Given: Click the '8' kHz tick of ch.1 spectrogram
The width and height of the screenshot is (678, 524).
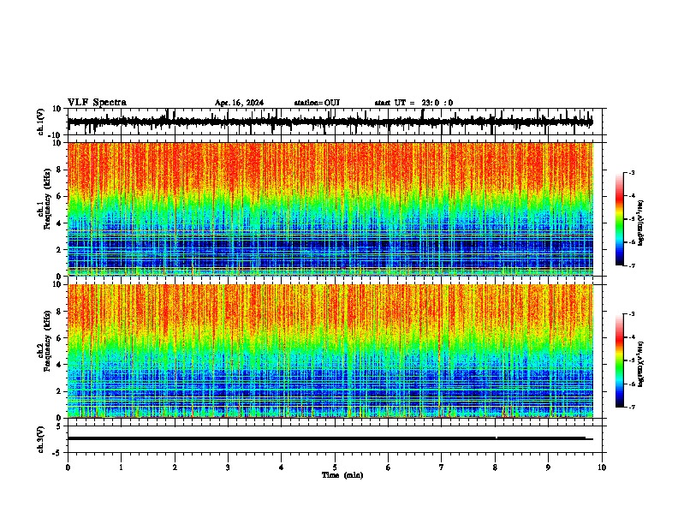Looking at the screenshot, I should (x=60, y=170).
